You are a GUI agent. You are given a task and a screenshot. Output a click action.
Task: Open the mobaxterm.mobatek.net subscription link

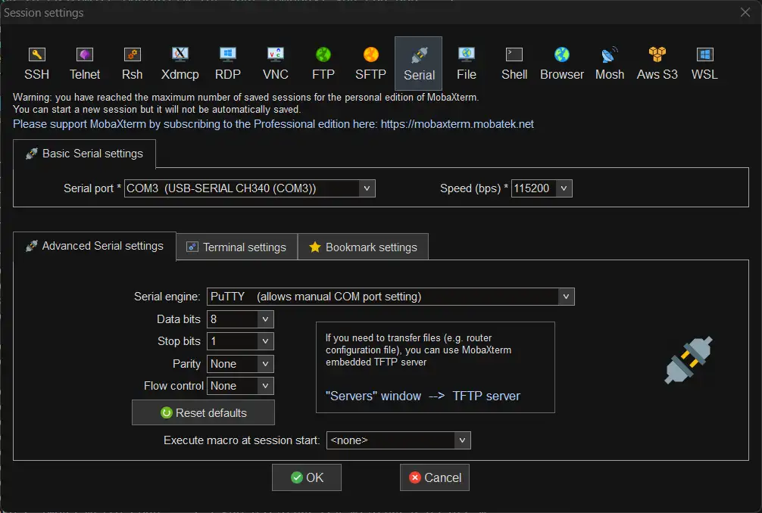click(x=457, y=124)
